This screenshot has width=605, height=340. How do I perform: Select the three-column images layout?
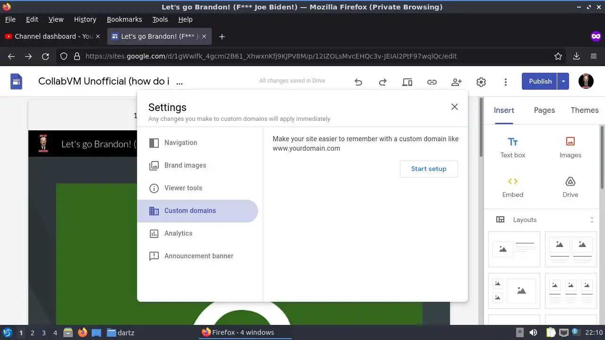point(571,291)
